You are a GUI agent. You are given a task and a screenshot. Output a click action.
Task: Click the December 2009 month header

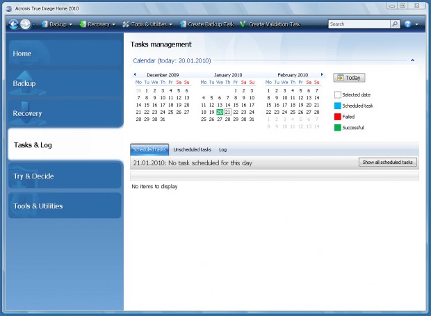163,75
